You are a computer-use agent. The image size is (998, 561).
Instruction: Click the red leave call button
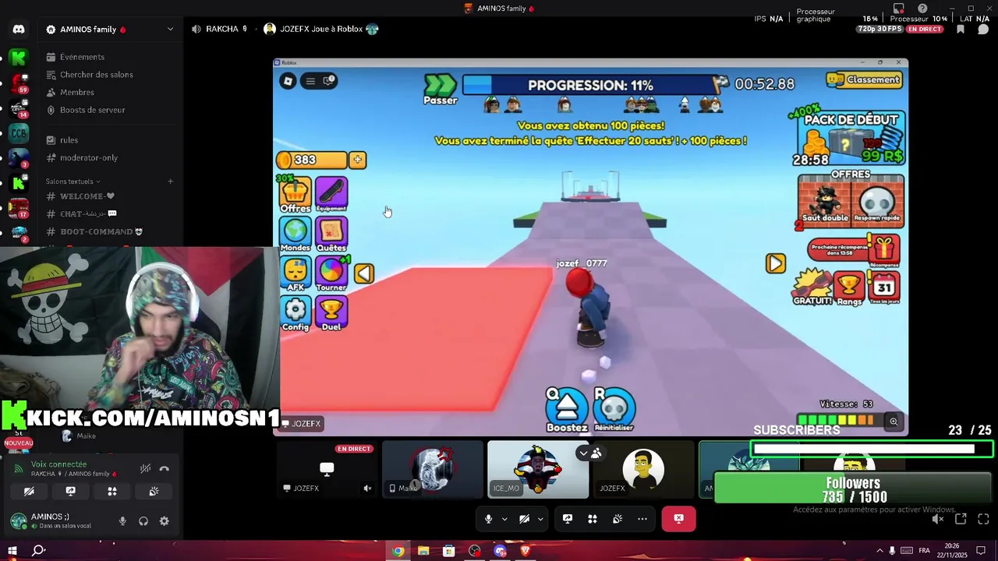(x=678, y=519)
